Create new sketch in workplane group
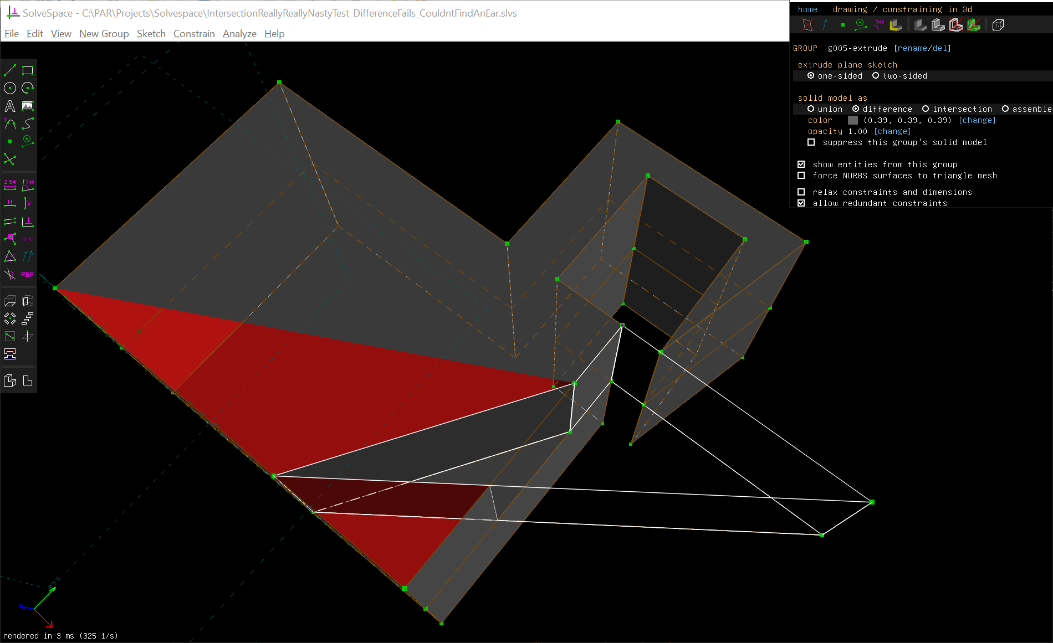The height and width of the screenshot is (643, 1053). point(10,336)
